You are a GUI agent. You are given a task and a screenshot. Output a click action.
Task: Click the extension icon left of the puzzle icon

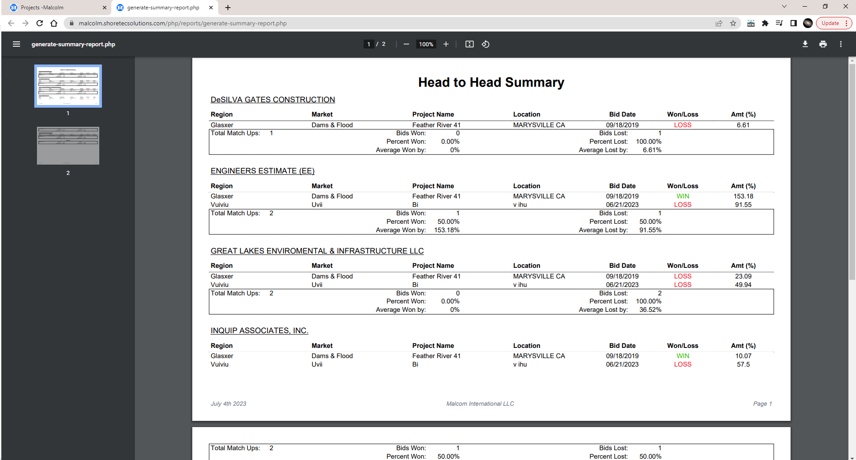pyautogui.click(x=751, y=23)
